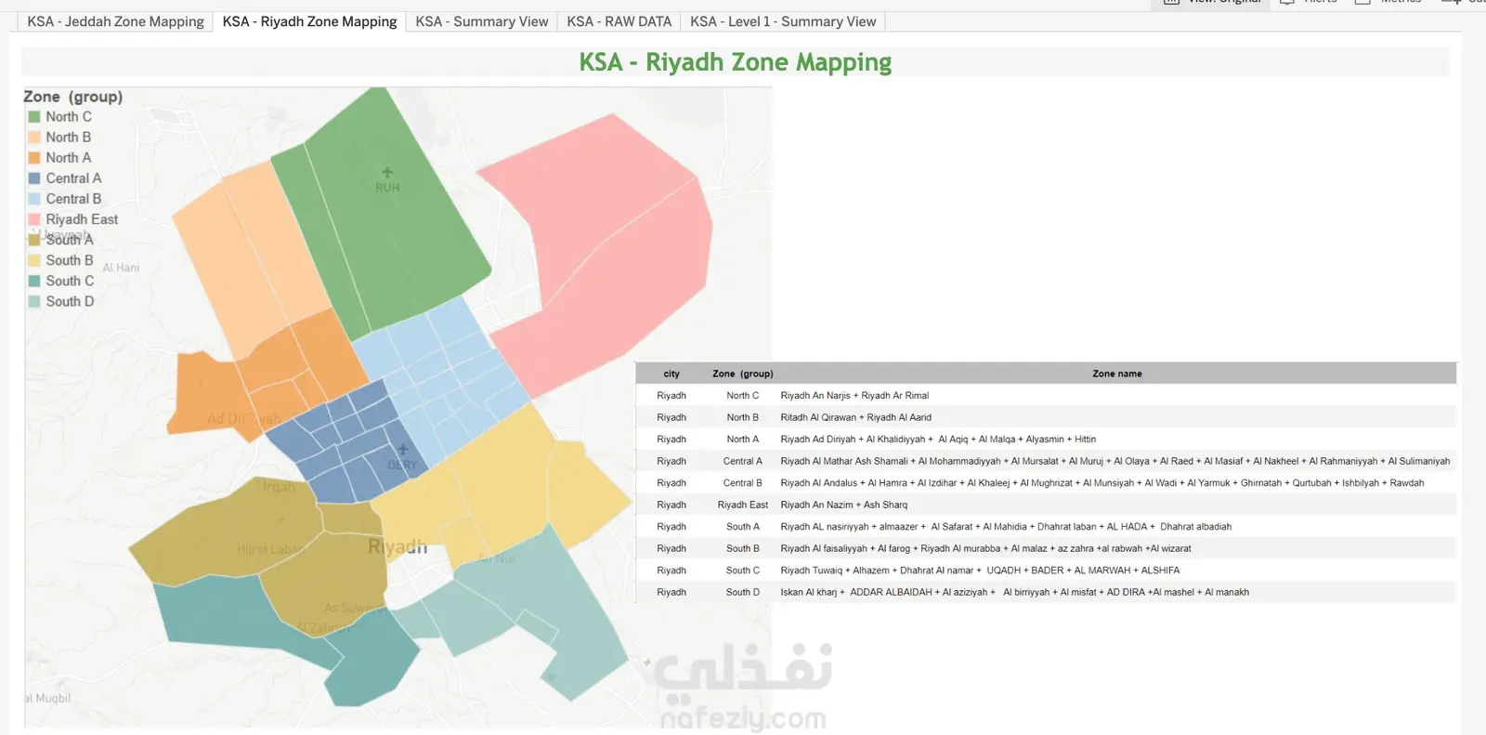Select the 'Riyadh East' legend label
The image size is (1486, 735).
(82, 219)
